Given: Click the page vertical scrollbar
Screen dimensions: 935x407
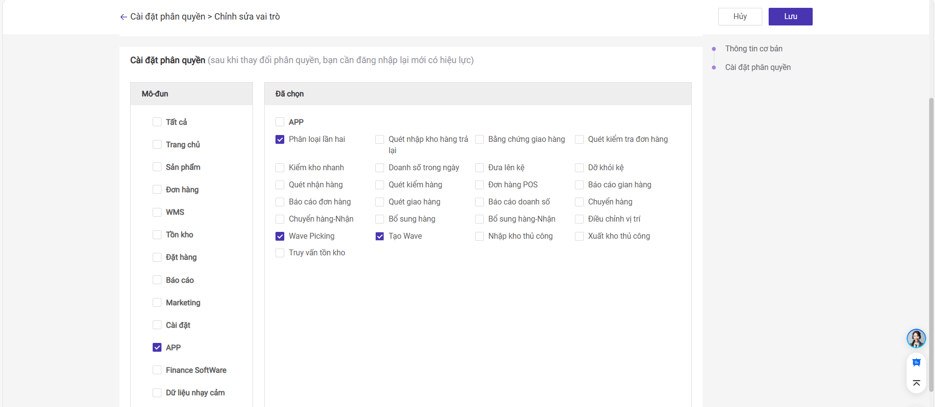Looking at the screenshot, I should tap(931, 245).
